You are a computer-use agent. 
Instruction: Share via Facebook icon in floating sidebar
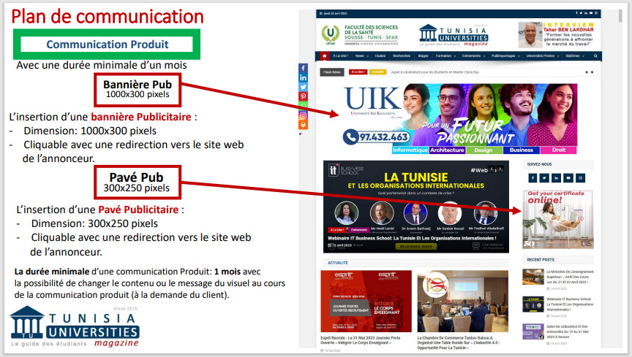pyautogui.click(x=304, y=68)
